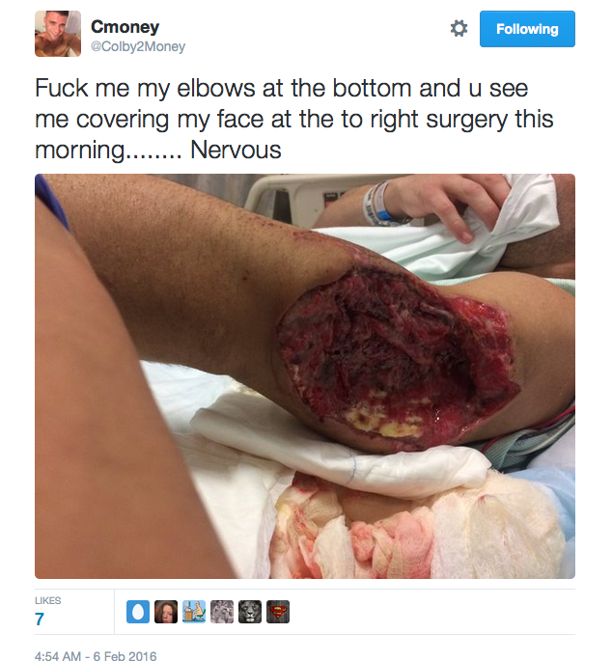Open the gear settings menu

459,29
